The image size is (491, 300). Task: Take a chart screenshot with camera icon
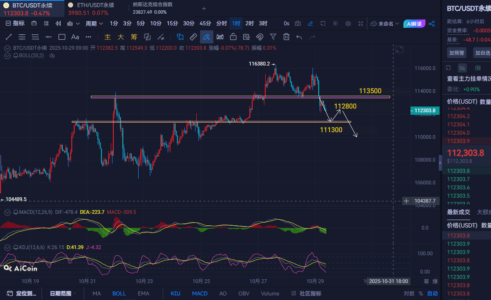(298, 24)
